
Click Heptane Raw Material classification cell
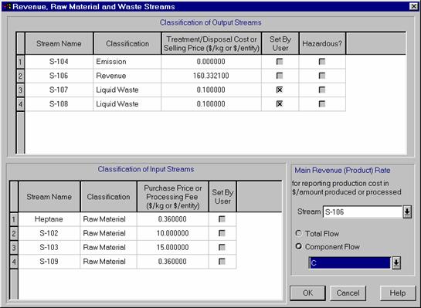point(108,219)
